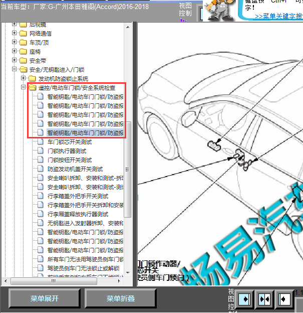Select the 车顶/顶 folder label
The height and width of the screenshot is (313, 303).
pyautogui.click(x=39, y=43)
